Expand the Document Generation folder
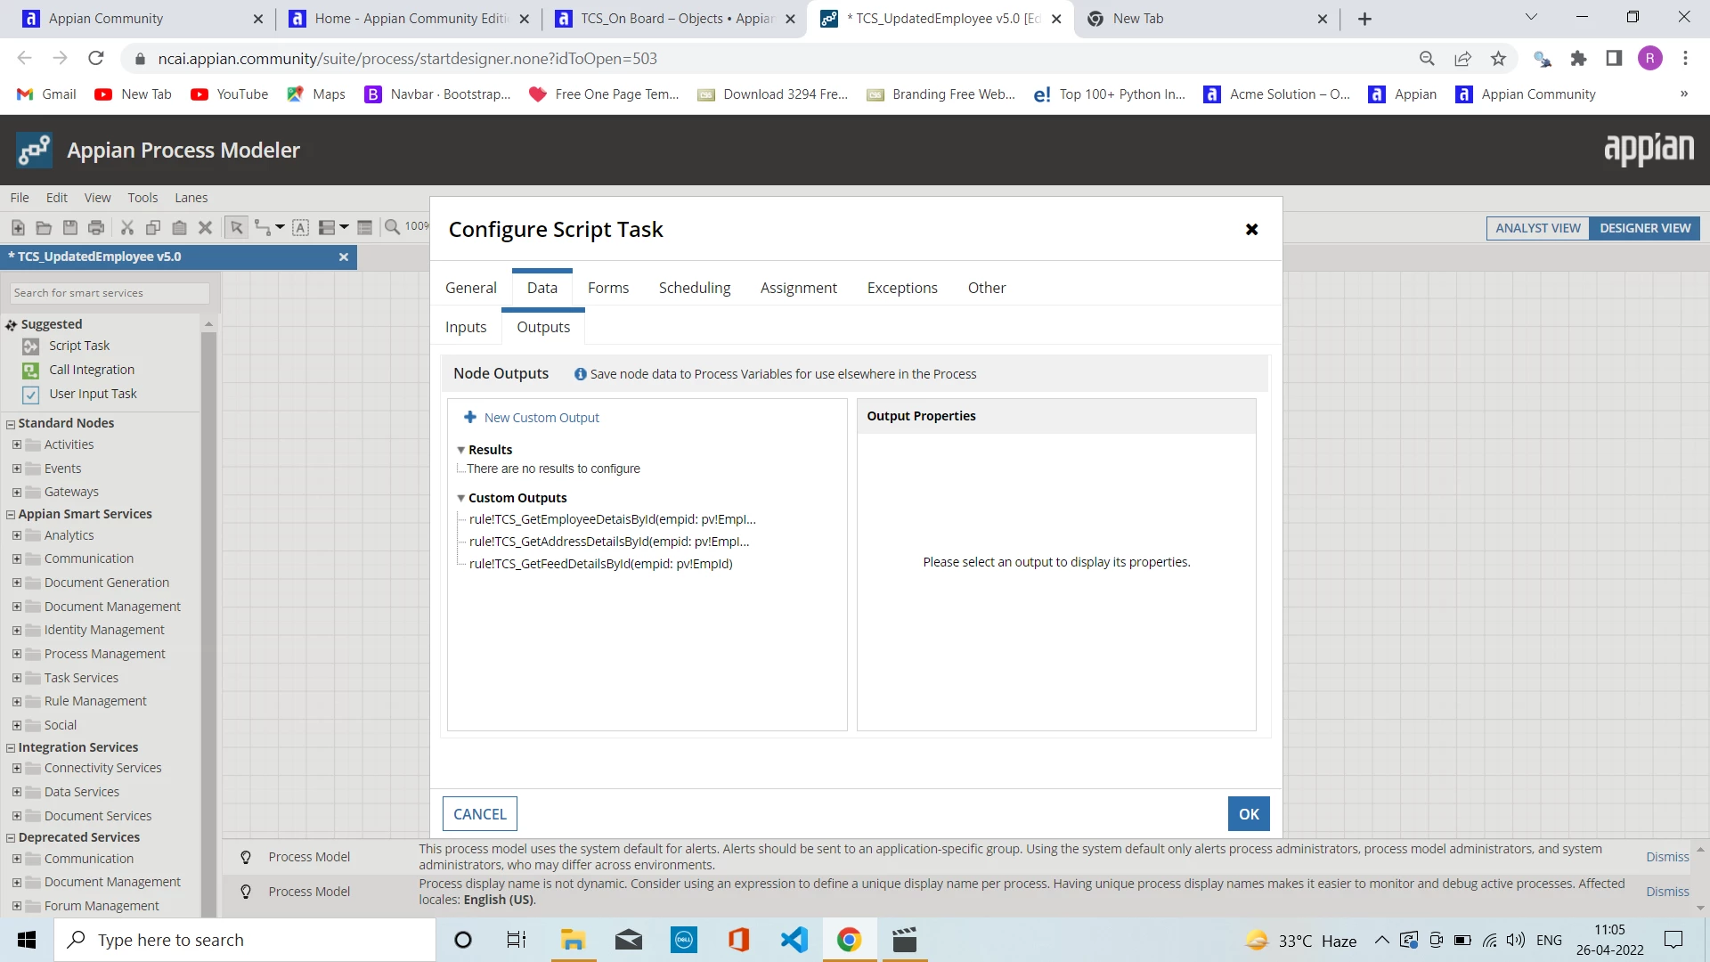The image size is (1710, 962). tap(17, 583)
